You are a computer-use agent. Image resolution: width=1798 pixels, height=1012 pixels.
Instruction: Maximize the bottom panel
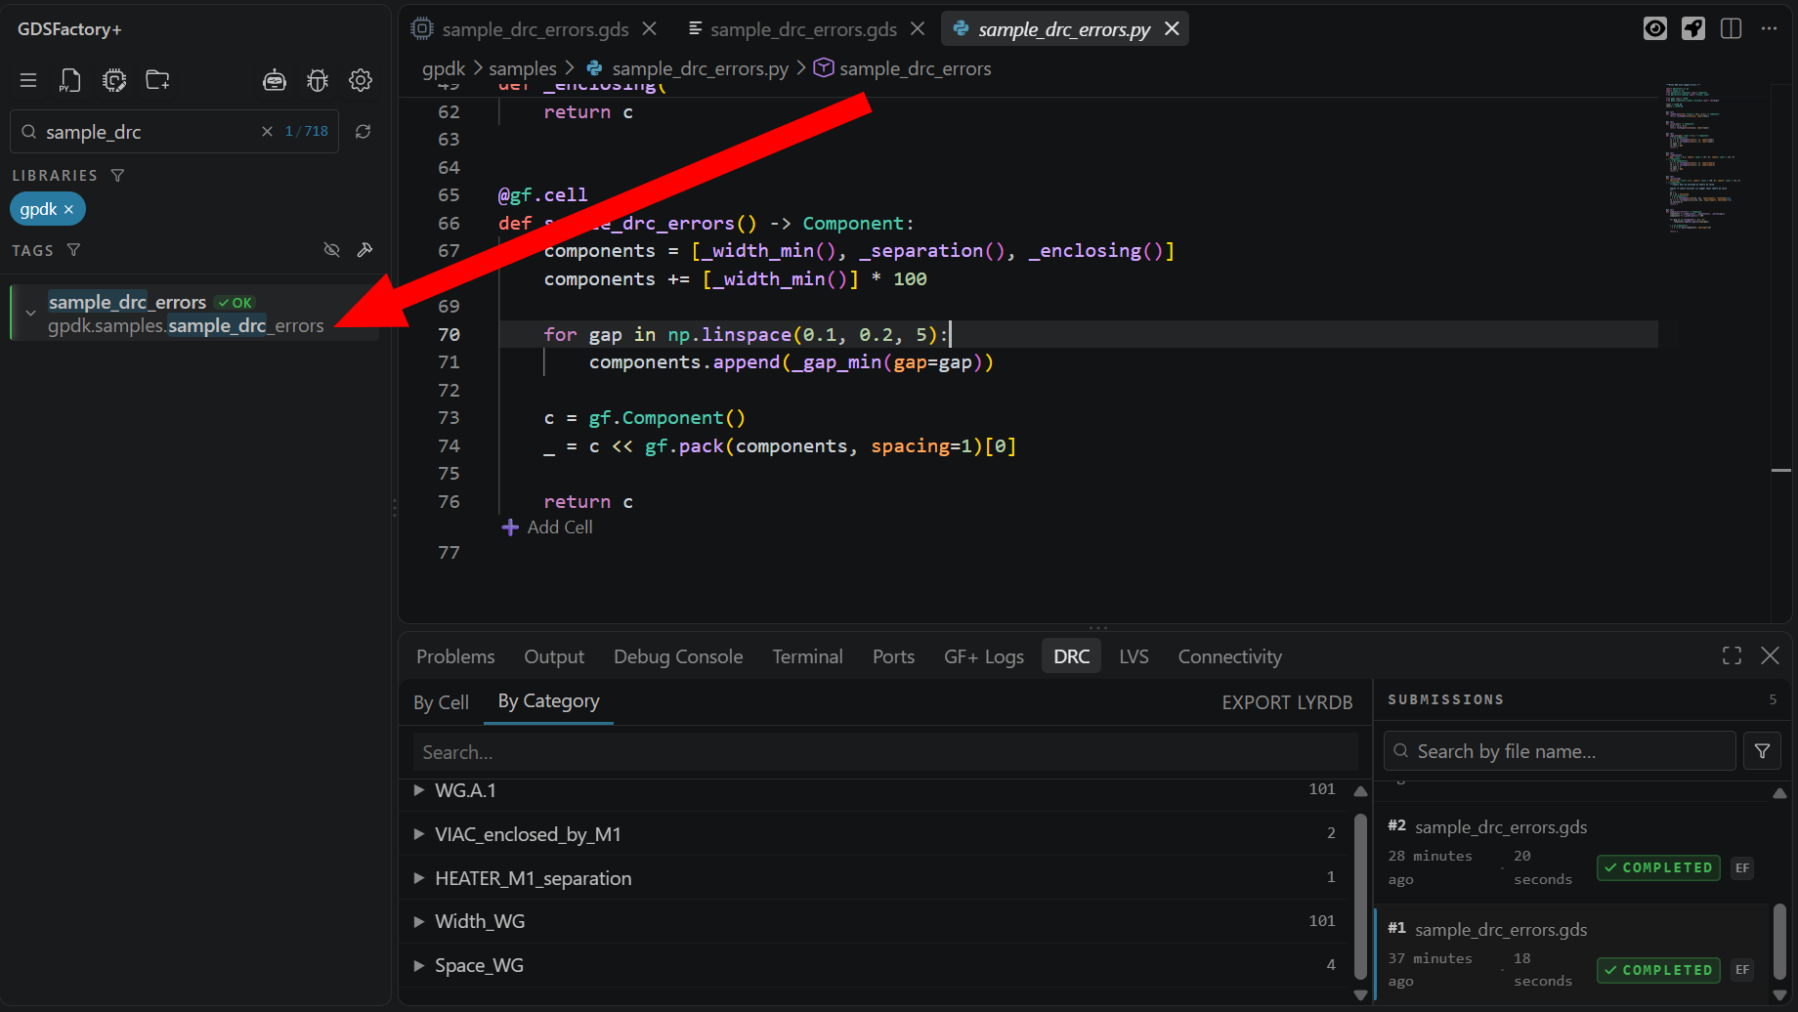pyautogui.click(x=1732, y=655)
